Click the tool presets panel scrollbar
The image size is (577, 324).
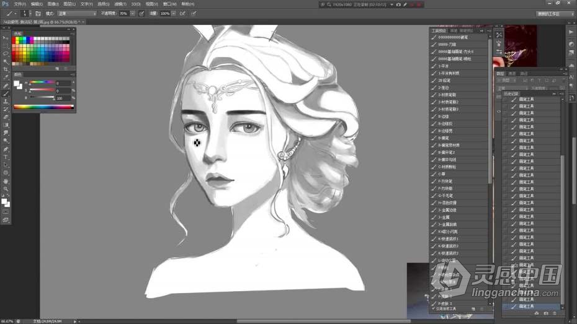tap(490, 110)
